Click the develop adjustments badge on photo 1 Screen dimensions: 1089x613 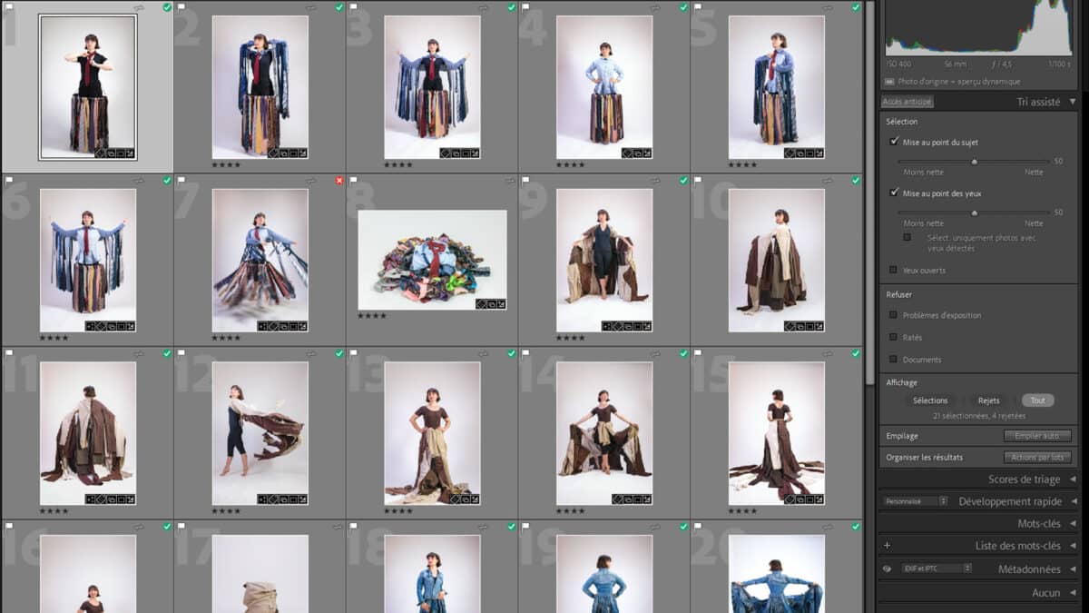pos(130,153)
